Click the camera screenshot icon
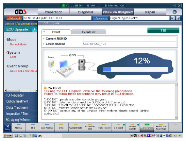The height and width of the screenshot is (141, 186). 173,18
